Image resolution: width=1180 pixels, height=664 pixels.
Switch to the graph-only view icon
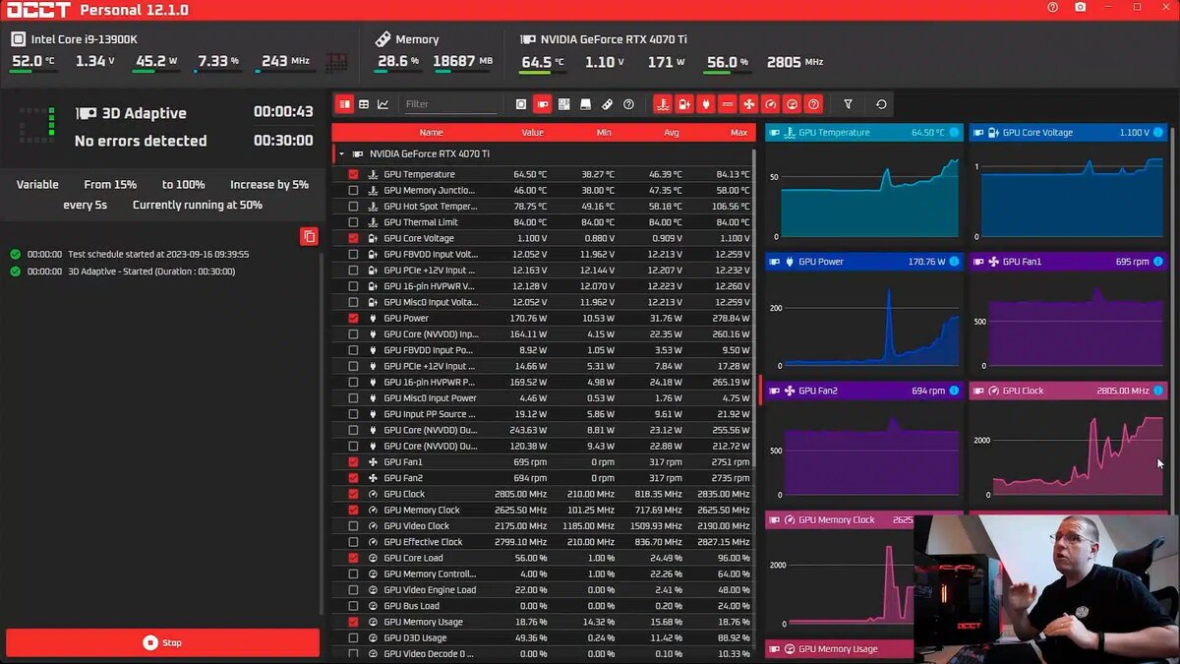(x=383, y=104)
